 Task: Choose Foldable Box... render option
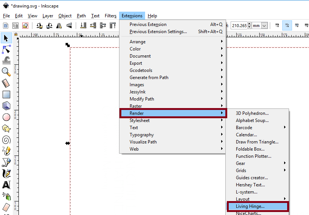[257, 149]
